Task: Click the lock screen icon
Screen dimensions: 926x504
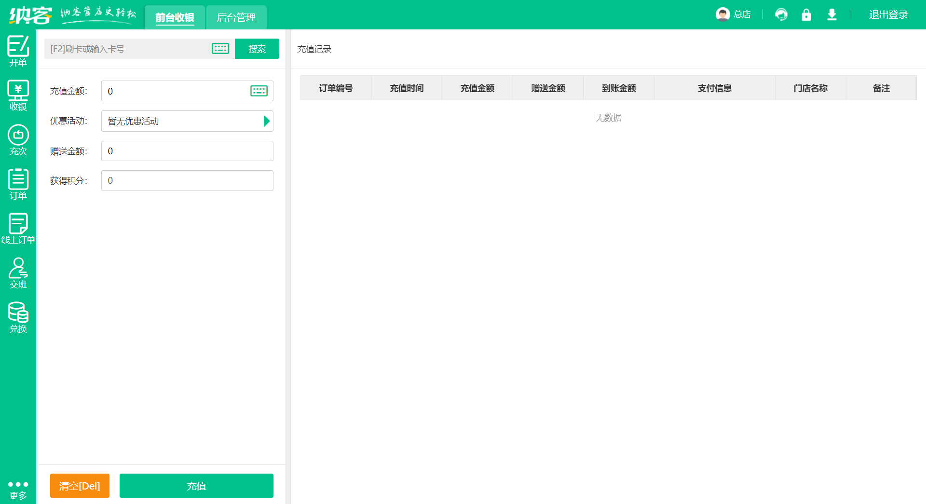Action: pyautogui.click(x=806, y=14)
